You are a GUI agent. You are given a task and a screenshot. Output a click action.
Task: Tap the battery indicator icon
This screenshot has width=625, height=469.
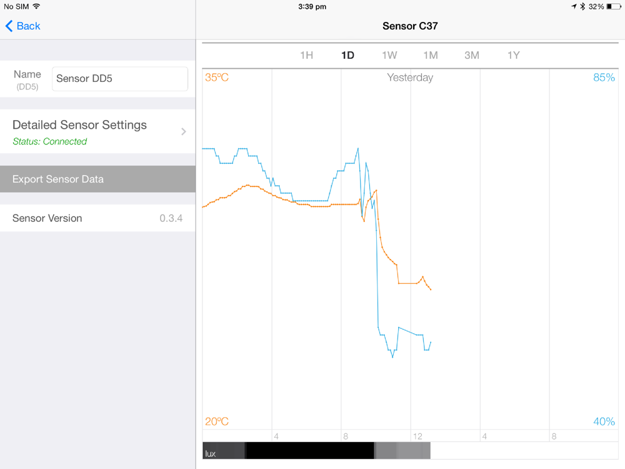pos(614,6)
